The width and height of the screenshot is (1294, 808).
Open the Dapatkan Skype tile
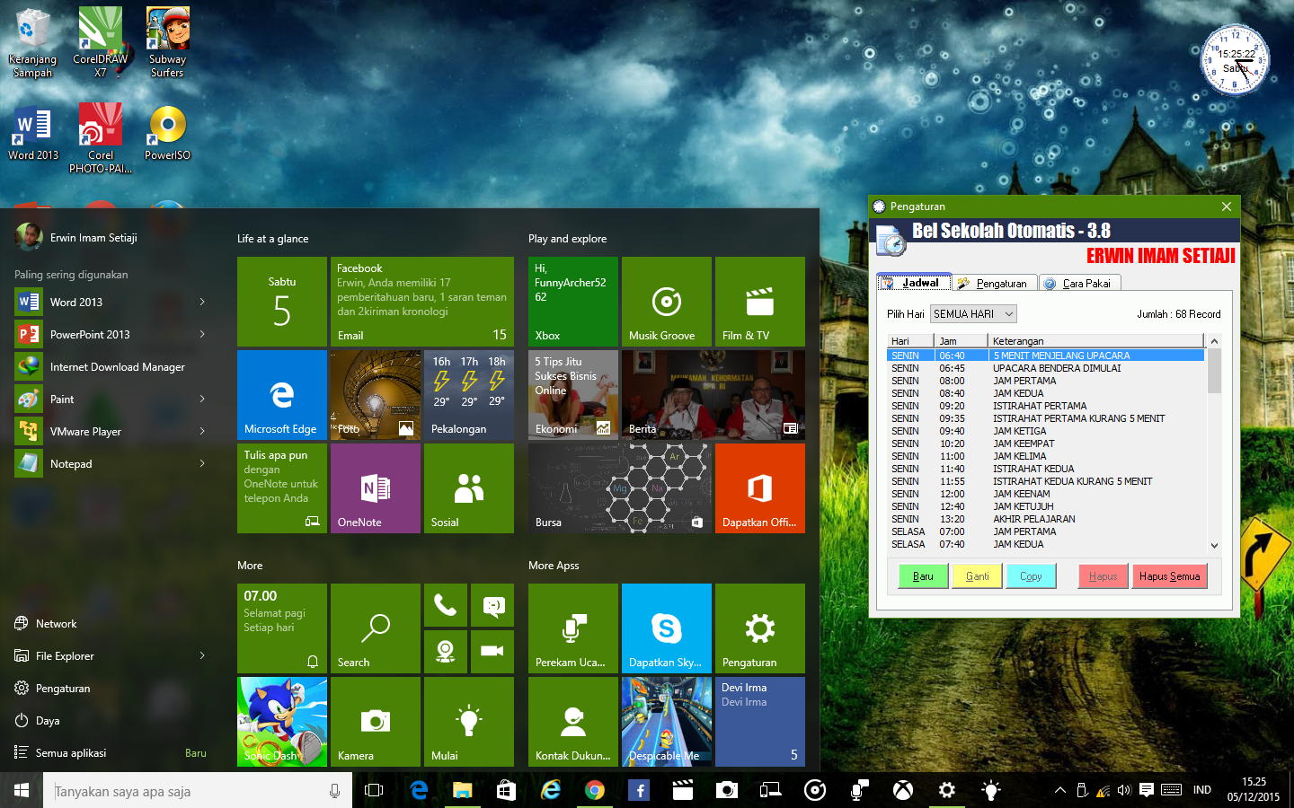click(x=666, y=628)
